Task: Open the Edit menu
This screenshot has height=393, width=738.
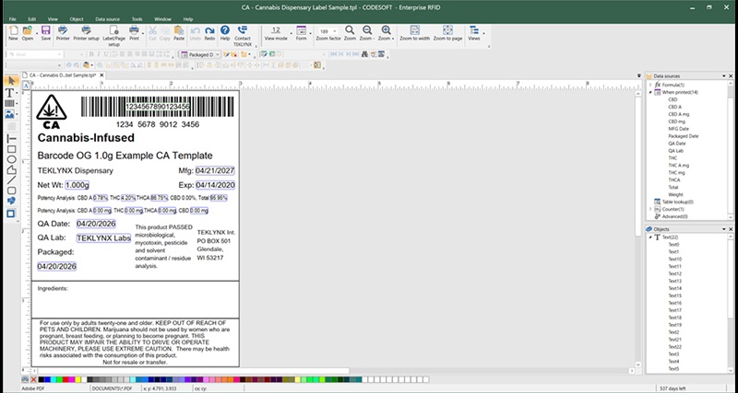Action: point(32,19)
